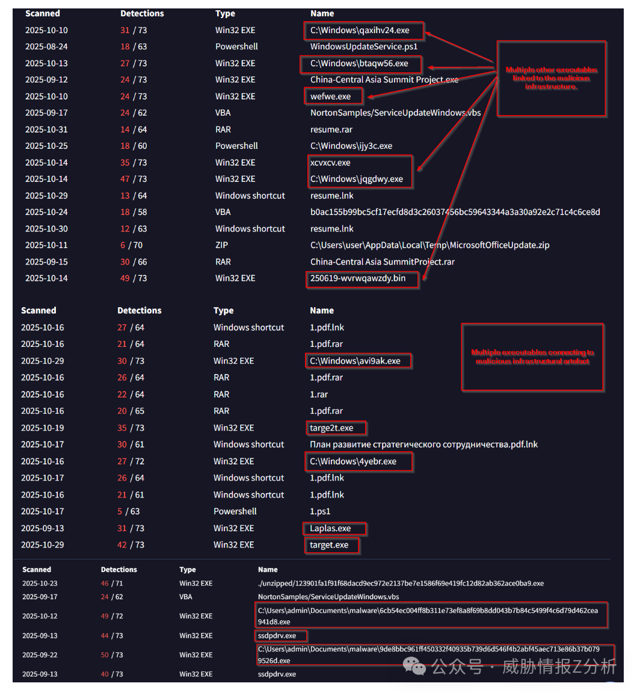
Task: Select the scanned date 2025-10-25
Action: [46, 146]
